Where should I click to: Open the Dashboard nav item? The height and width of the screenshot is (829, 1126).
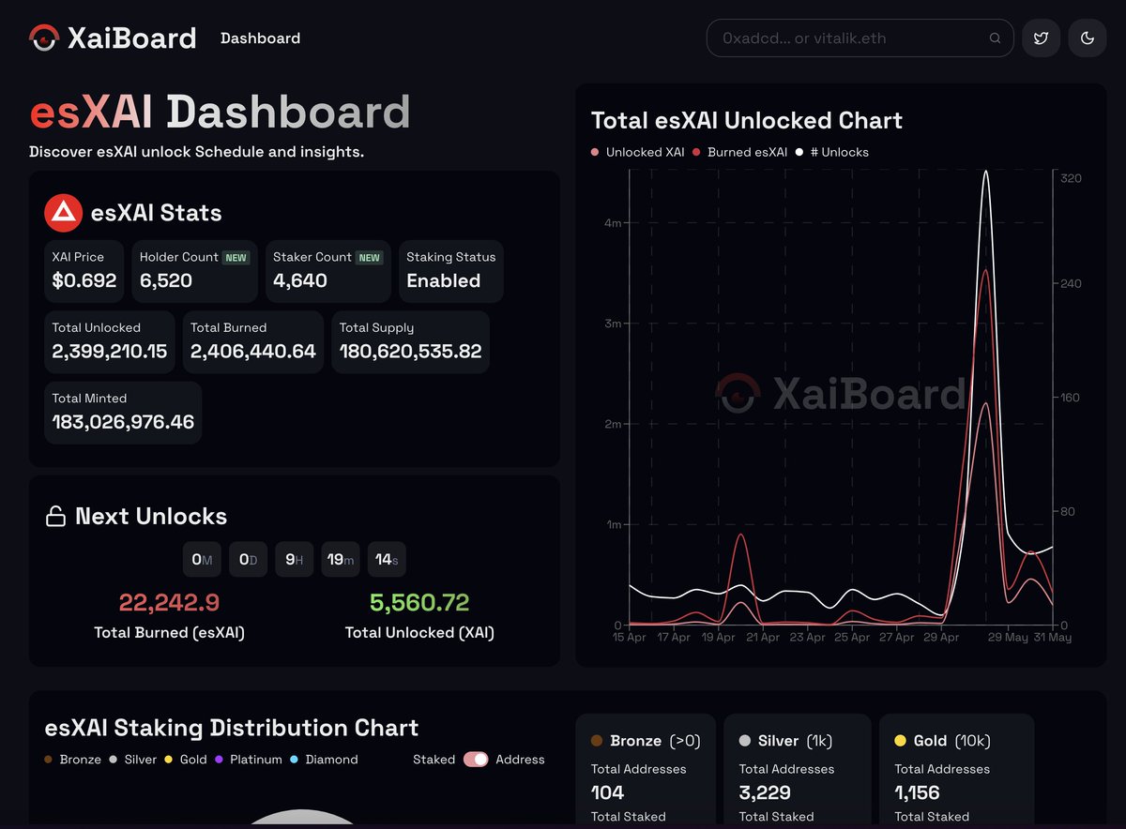tap(260, 38)
